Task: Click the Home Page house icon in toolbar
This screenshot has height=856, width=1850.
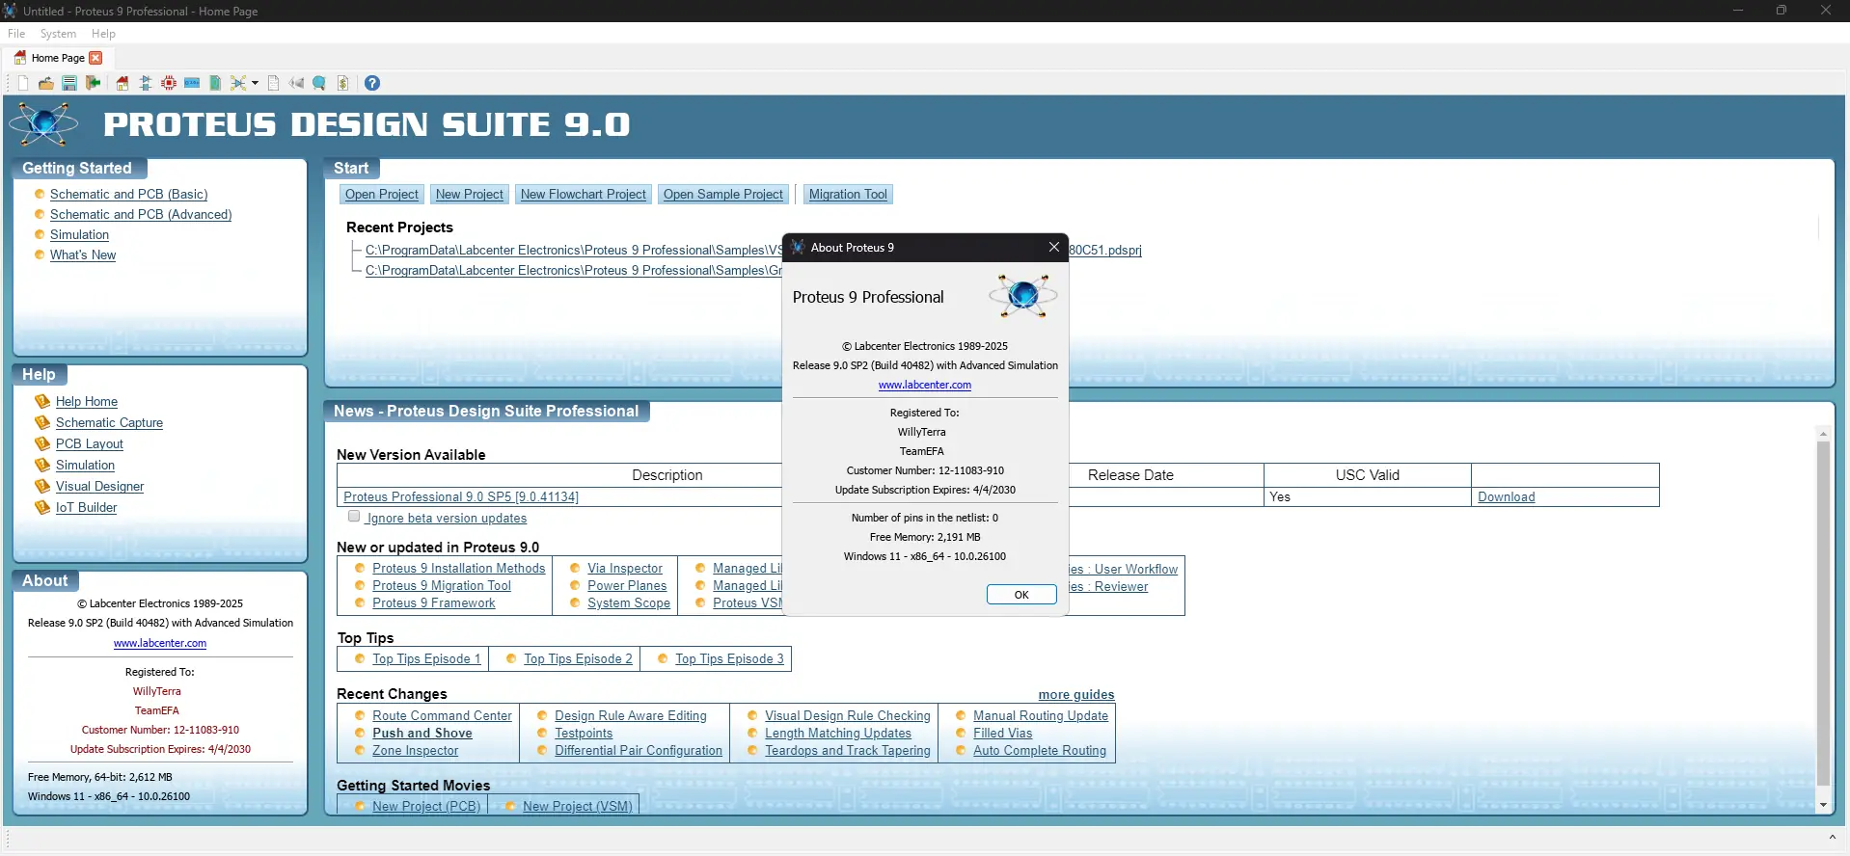Action: (122, 83)
